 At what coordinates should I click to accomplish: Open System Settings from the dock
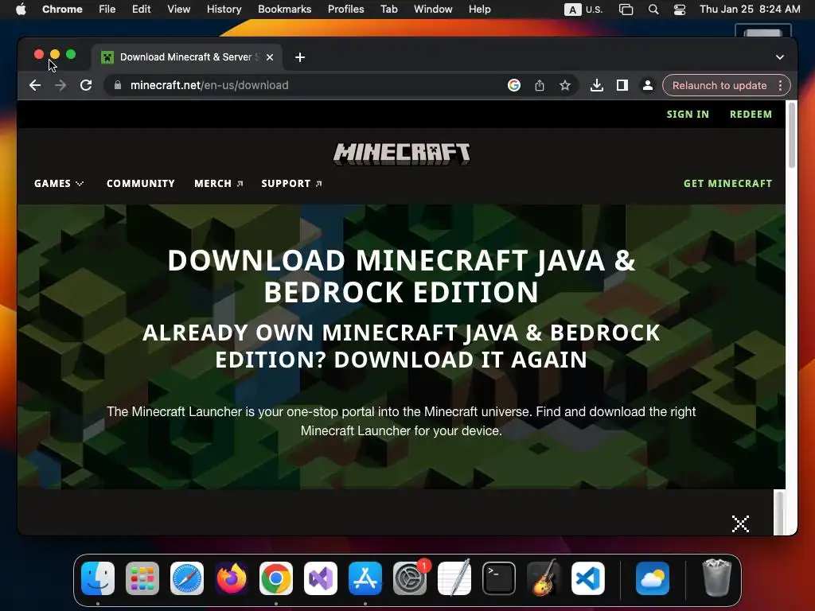click(x=410, y=578)
